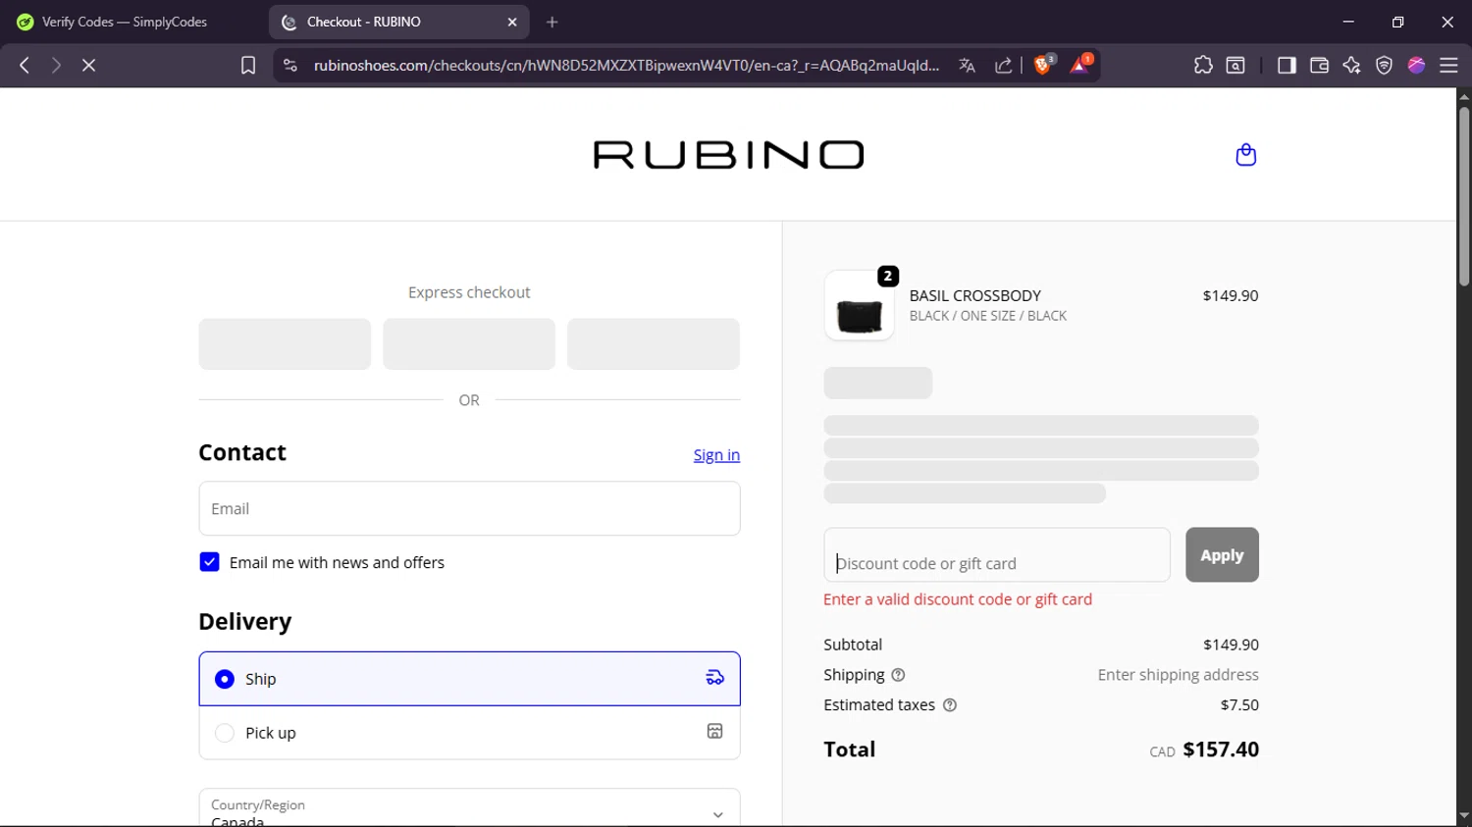
Task: Restore down the browser window
Action: [x=1397, y=22]
